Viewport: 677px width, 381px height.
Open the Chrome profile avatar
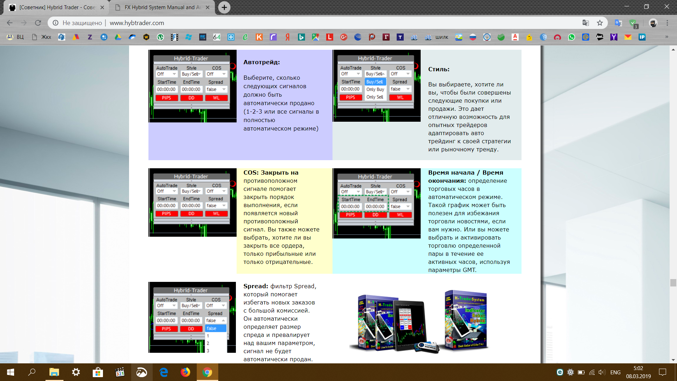(653, 23)
